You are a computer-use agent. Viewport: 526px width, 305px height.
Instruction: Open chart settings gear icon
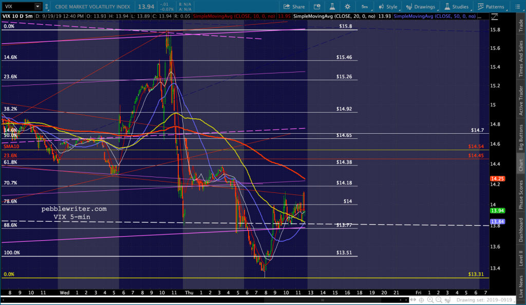tap(348, 7)
